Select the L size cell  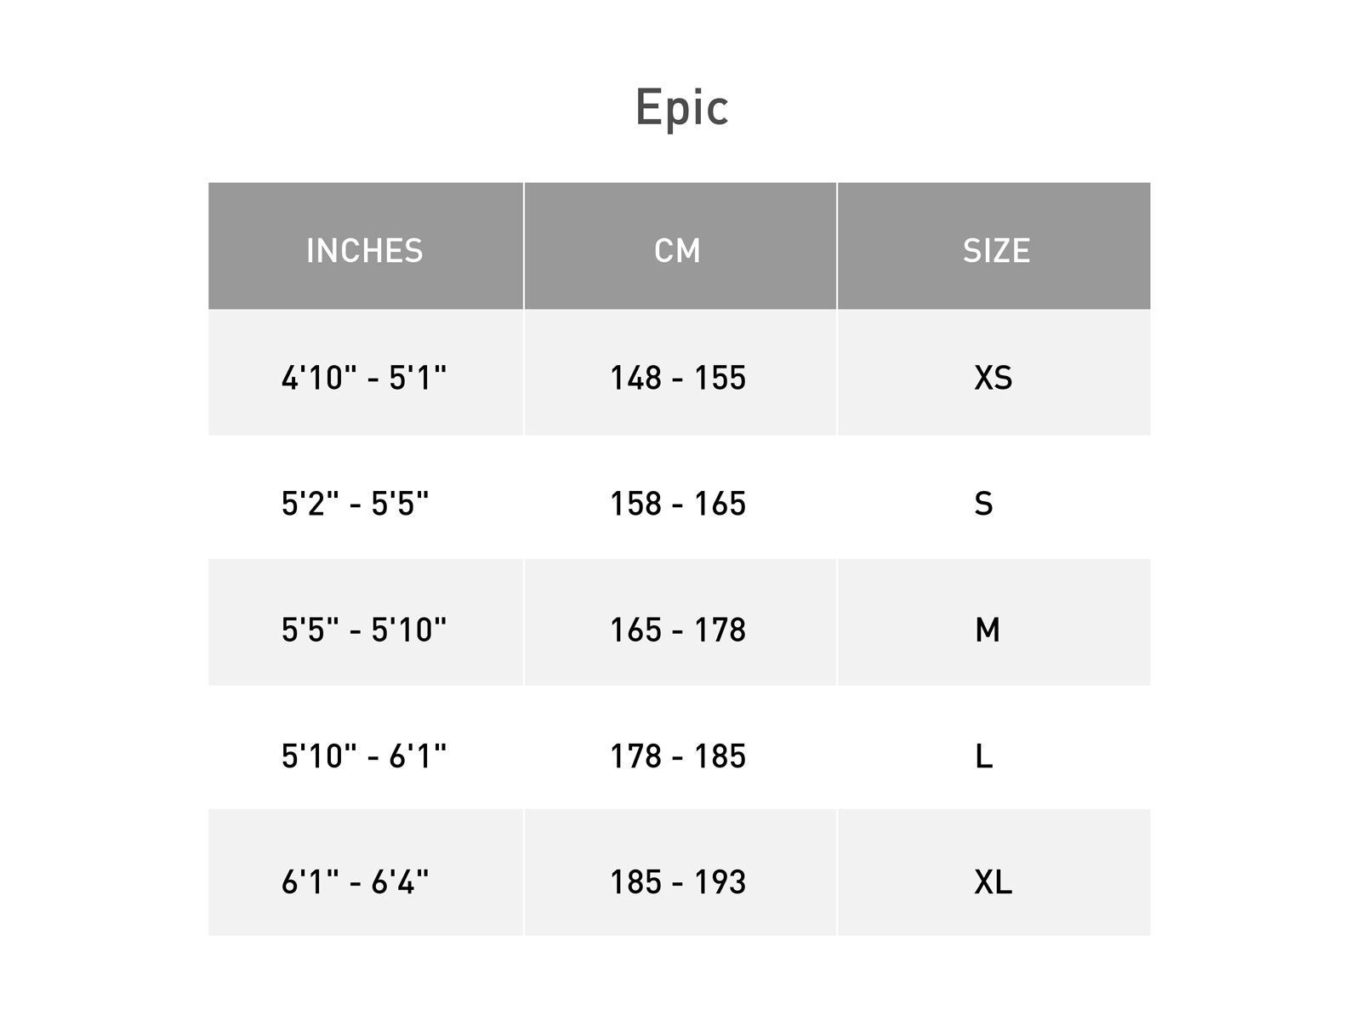click(983, 755)
